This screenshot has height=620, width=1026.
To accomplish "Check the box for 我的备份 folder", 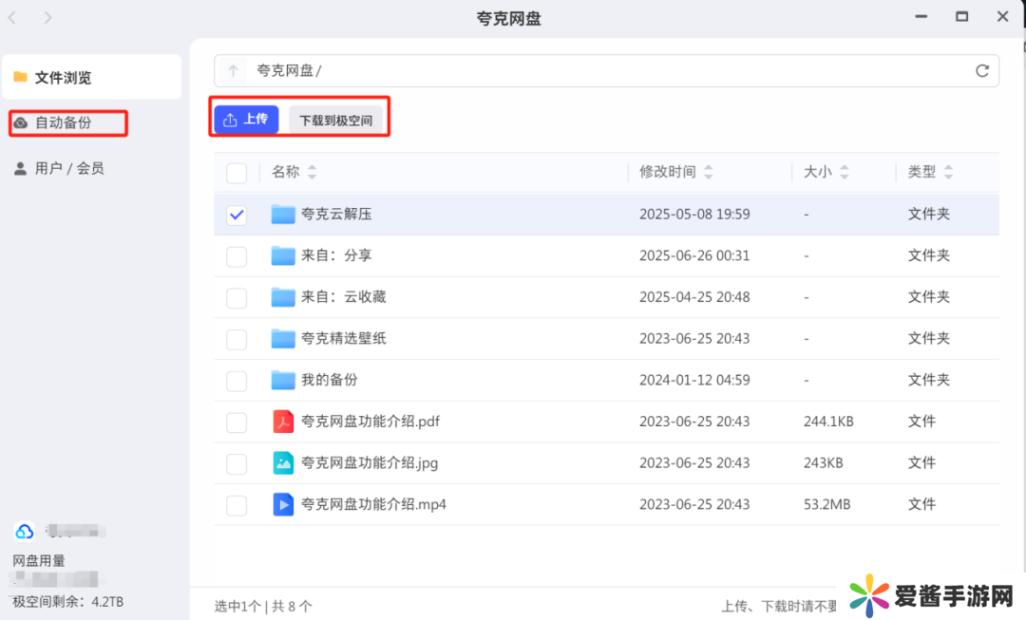I will [x=237, y=381].
